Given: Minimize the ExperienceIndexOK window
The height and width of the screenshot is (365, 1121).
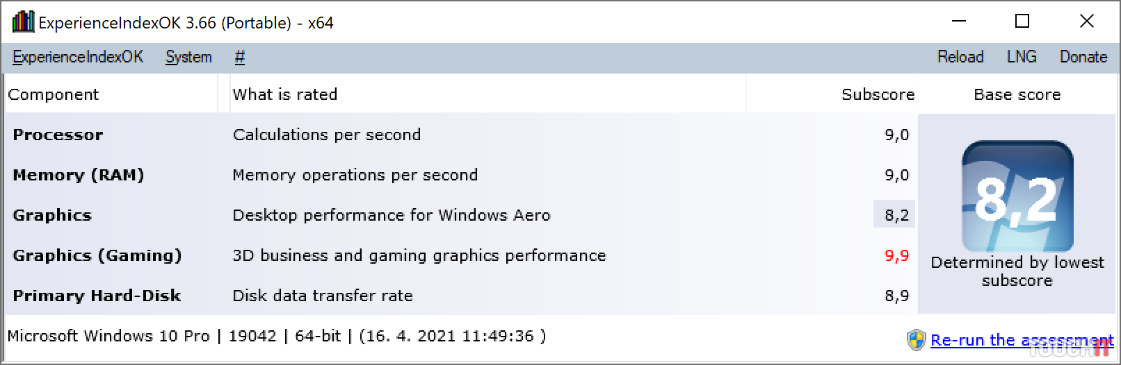Looking at the screenshot, I should click(x=959, y=22).
